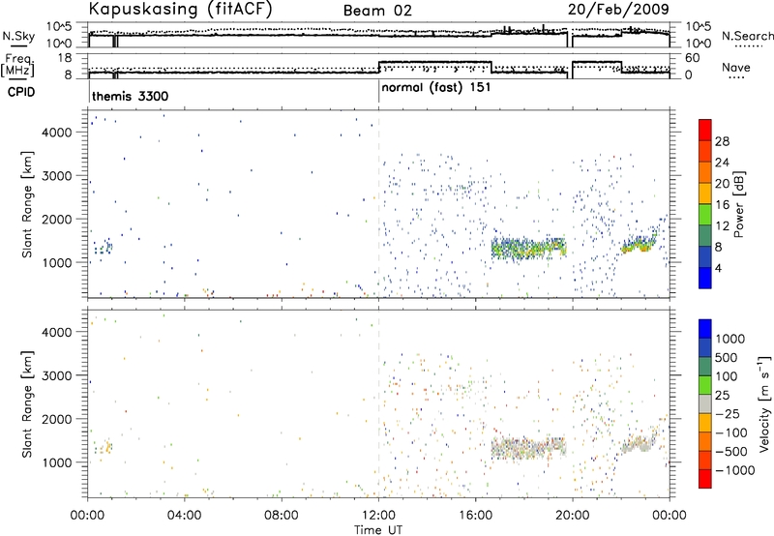Click the date 20/Feb/2009
Image resolution: width=774 pixels, height=536 pixels.
(x=618, y=9)
